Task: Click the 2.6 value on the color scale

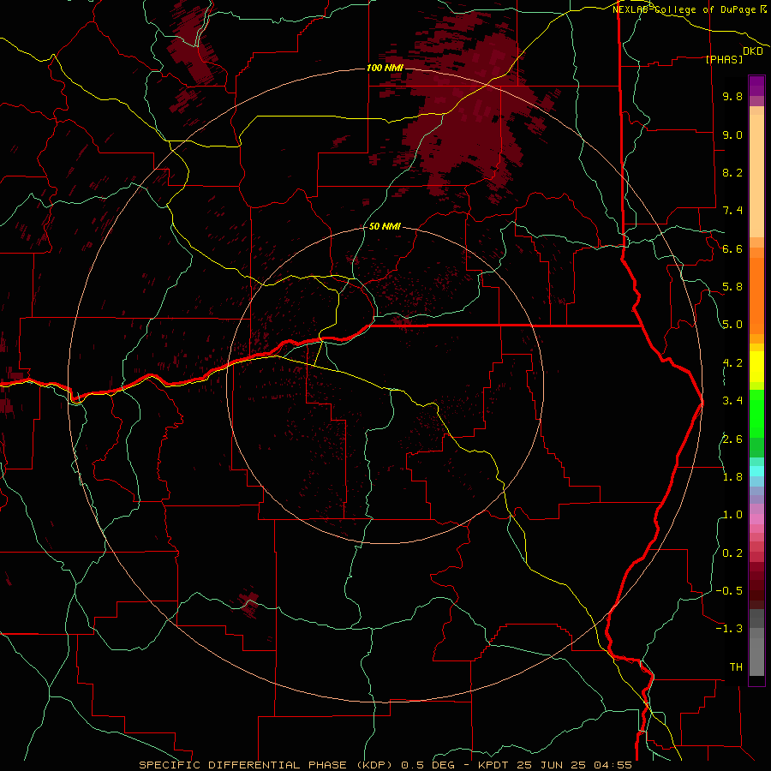Action: pyautogui.click(x=732, y=439)
